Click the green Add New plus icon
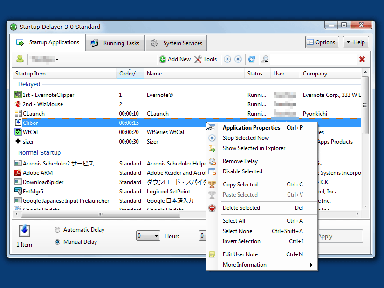 click(162, 59)
